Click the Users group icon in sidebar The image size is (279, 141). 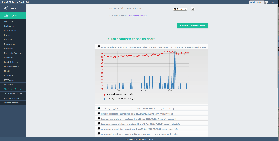pos(6,8)
